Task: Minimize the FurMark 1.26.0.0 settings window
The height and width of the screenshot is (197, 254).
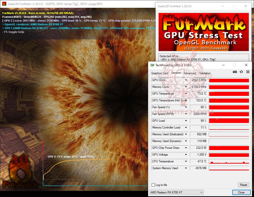Action: click(223, 6)
